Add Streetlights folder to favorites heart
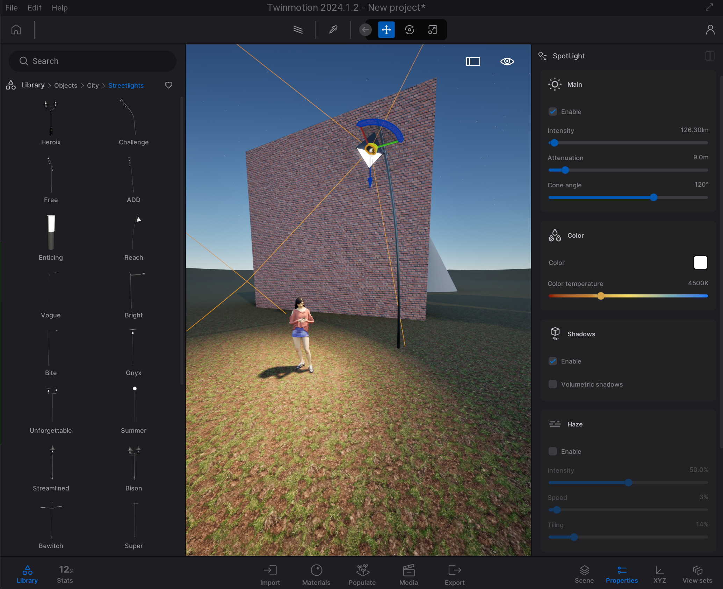 pos(168,85)
